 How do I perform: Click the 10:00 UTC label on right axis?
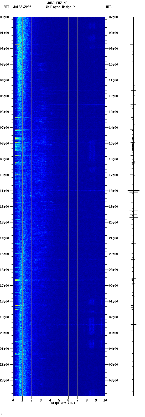pos(113,64)
